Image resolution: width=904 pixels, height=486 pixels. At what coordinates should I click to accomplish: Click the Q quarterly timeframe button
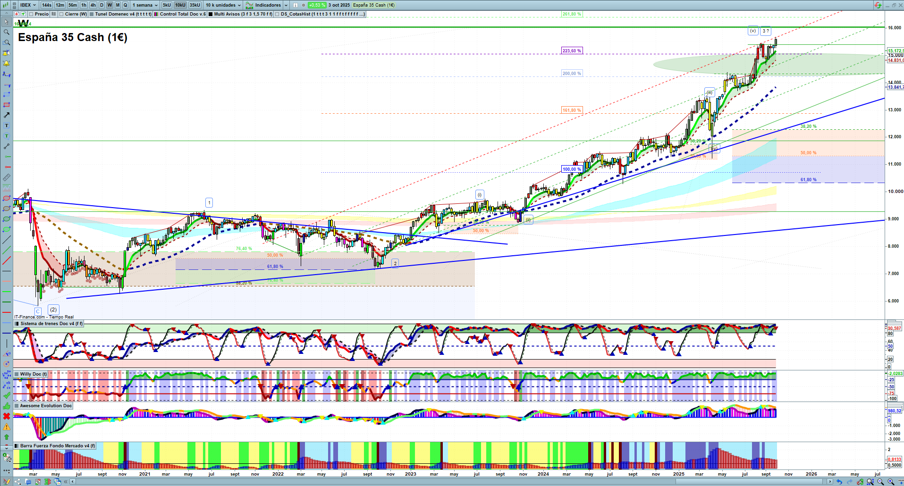point(126,5)
